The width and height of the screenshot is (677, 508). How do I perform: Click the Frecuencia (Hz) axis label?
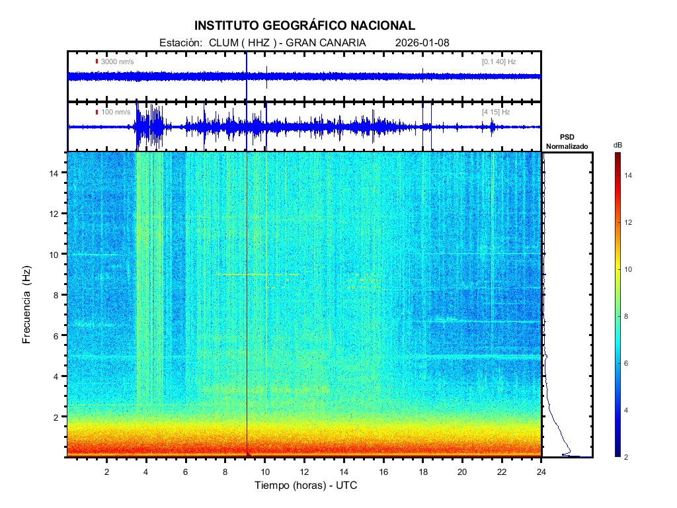27,307
